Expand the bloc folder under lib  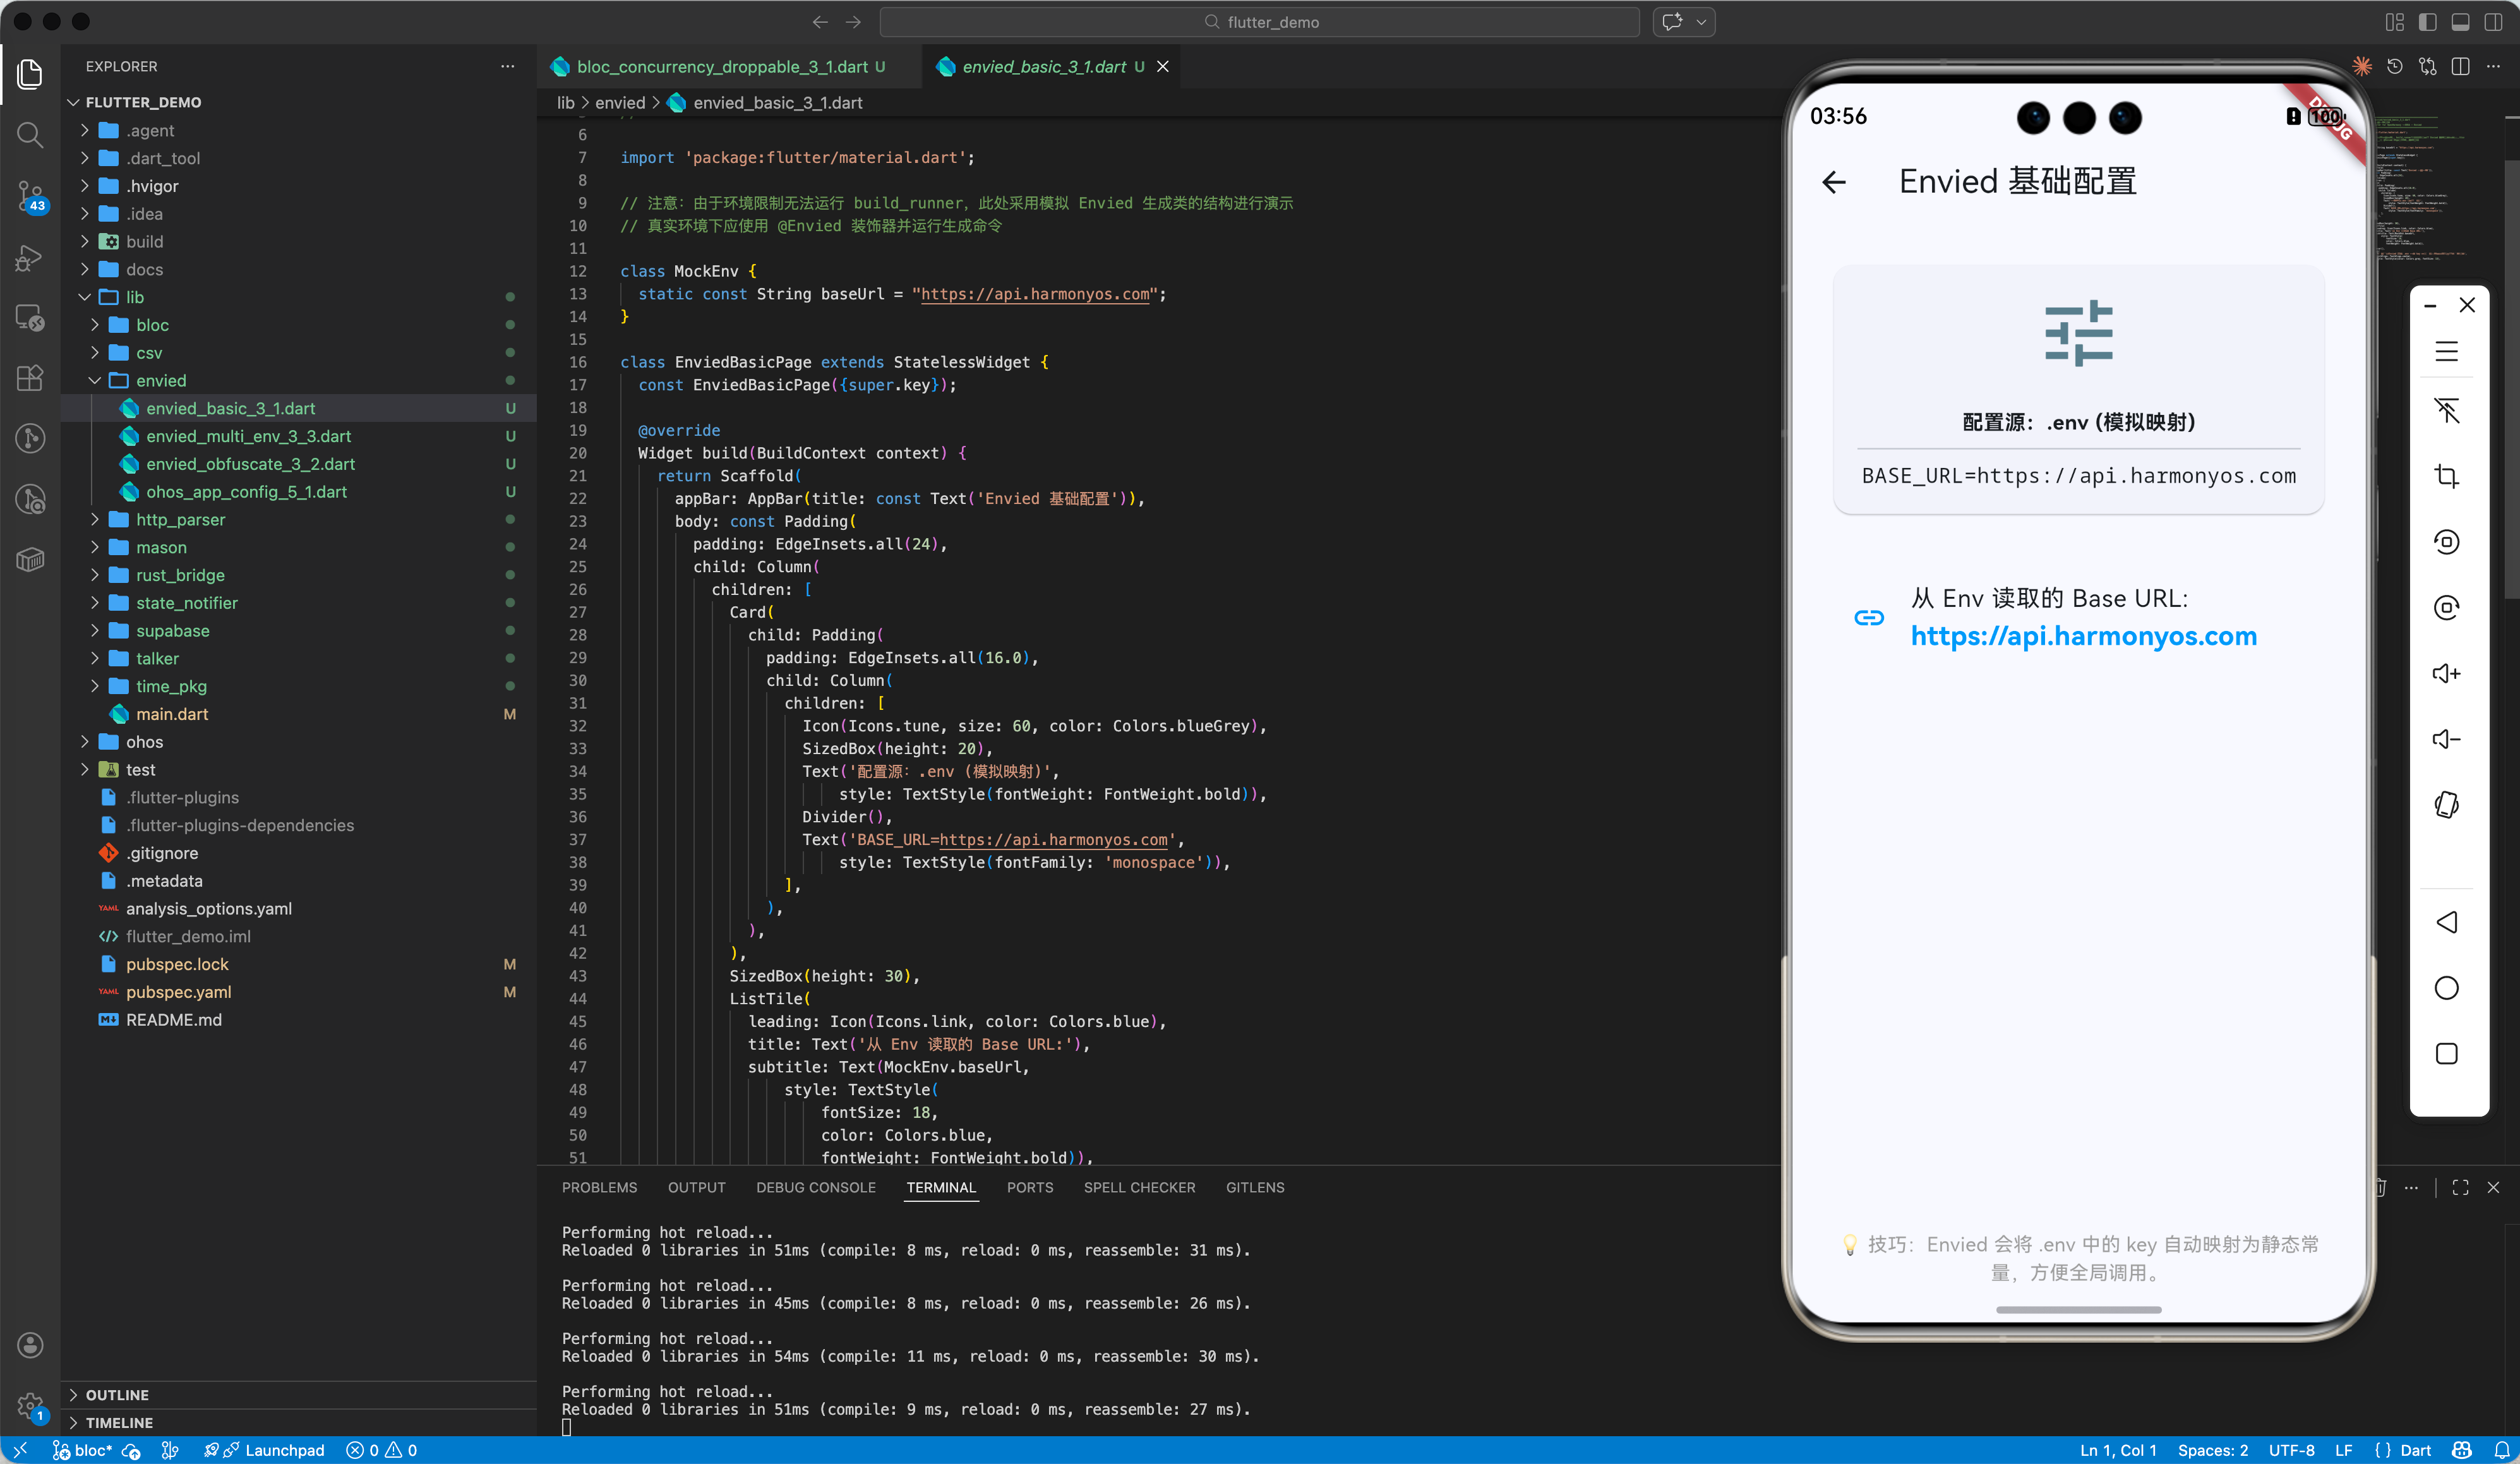(x=152, y=325)
